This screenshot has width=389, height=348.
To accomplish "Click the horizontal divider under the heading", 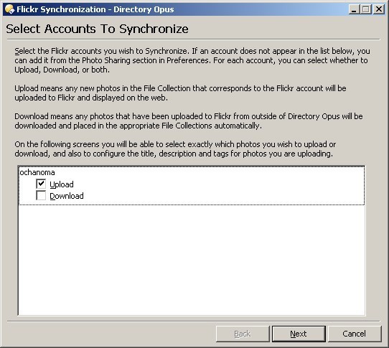I will 194,39.
